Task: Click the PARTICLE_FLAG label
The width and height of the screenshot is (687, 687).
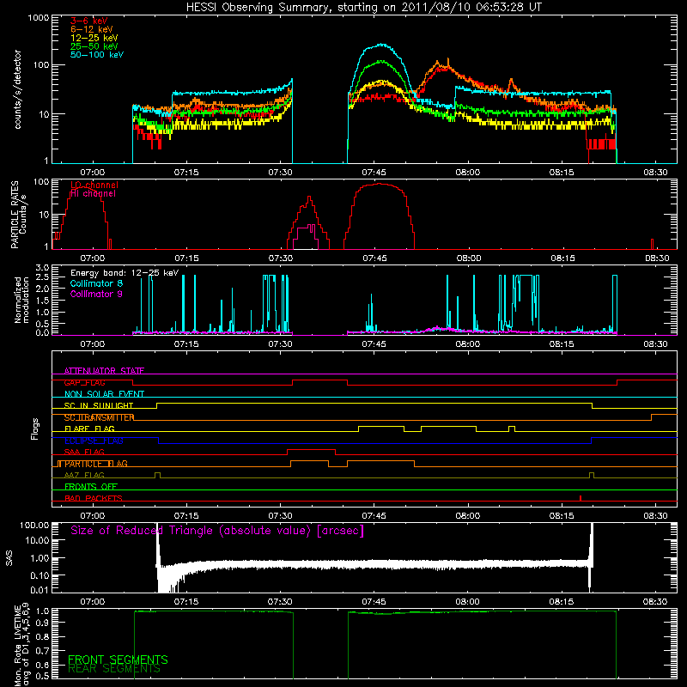Action: pos(96,464)
